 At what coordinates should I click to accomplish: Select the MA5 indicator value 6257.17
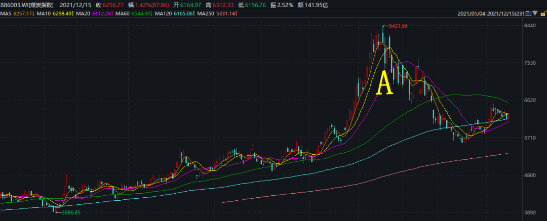coord(24,14)
